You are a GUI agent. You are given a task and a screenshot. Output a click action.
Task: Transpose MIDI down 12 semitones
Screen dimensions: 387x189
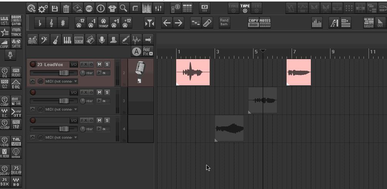coord(80,23)
